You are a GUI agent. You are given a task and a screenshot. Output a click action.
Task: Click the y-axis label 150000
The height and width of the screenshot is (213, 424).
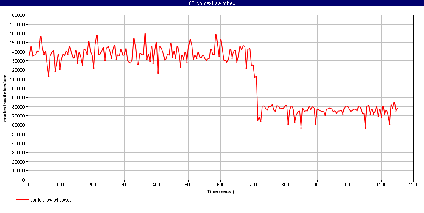click(17, 43)
